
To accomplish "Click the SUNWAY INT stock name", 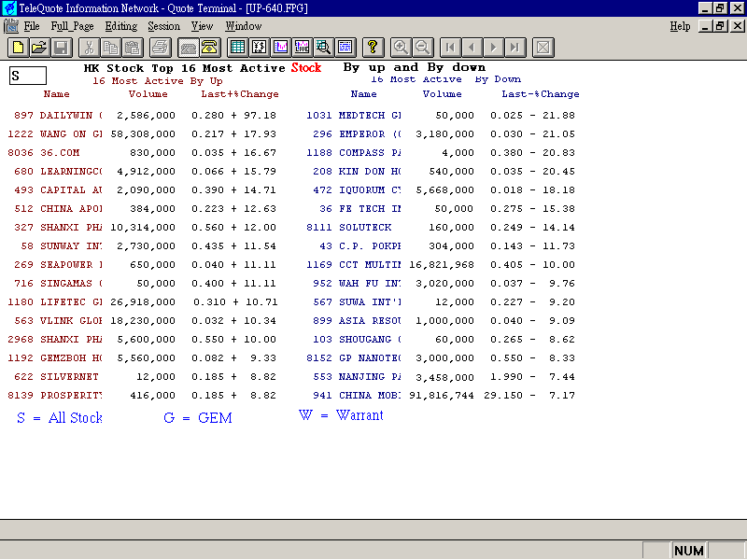I will (x=71, y=245).
